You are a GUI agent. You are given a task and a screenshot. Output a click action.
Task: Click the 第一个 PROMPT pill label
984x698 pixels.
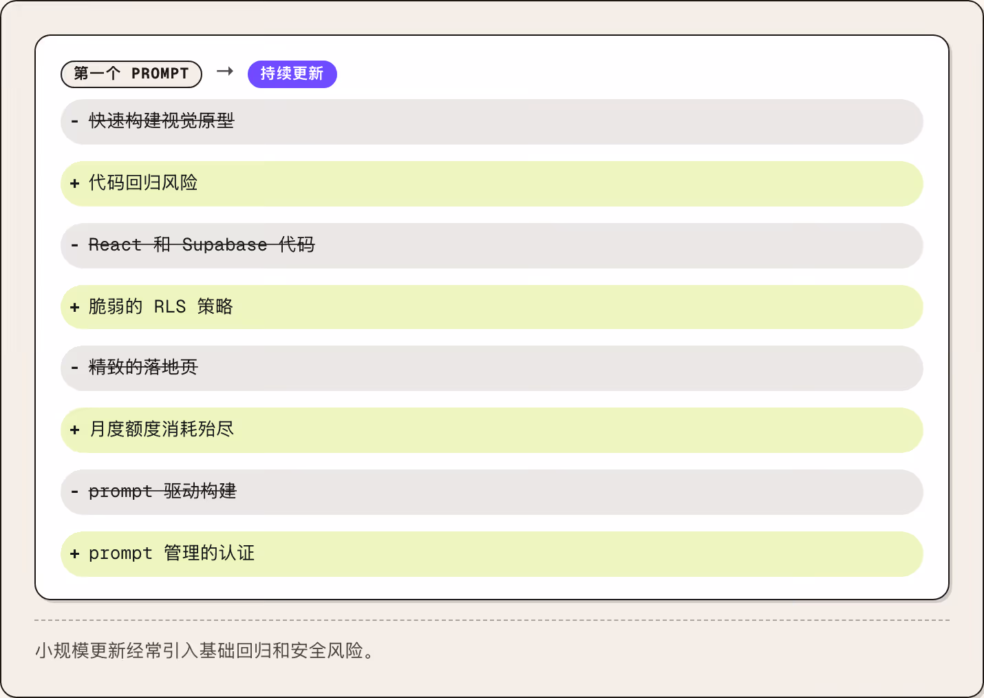pos(131,74)
